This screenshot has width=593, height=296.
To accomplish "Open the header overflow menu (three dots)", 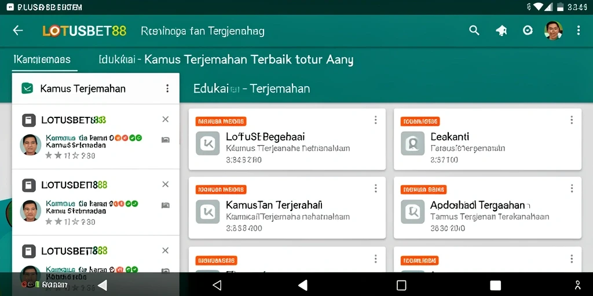I will [x=579, y=31].
